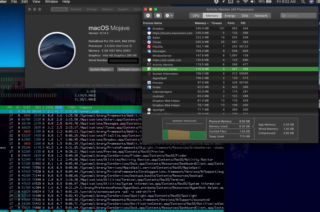Image resolution: width=320 pixels, height=212 pixels.
Task: Open the Disk tab
Action: (x=245, y=16)
